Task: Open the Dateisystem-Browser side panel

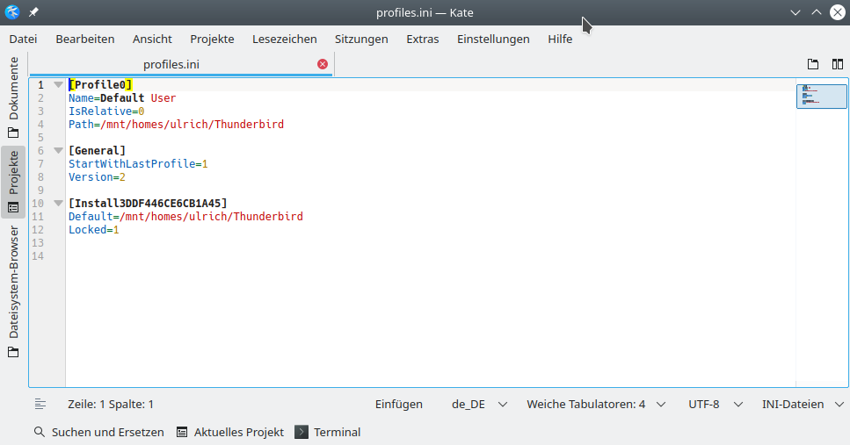Action: [13, 291]
